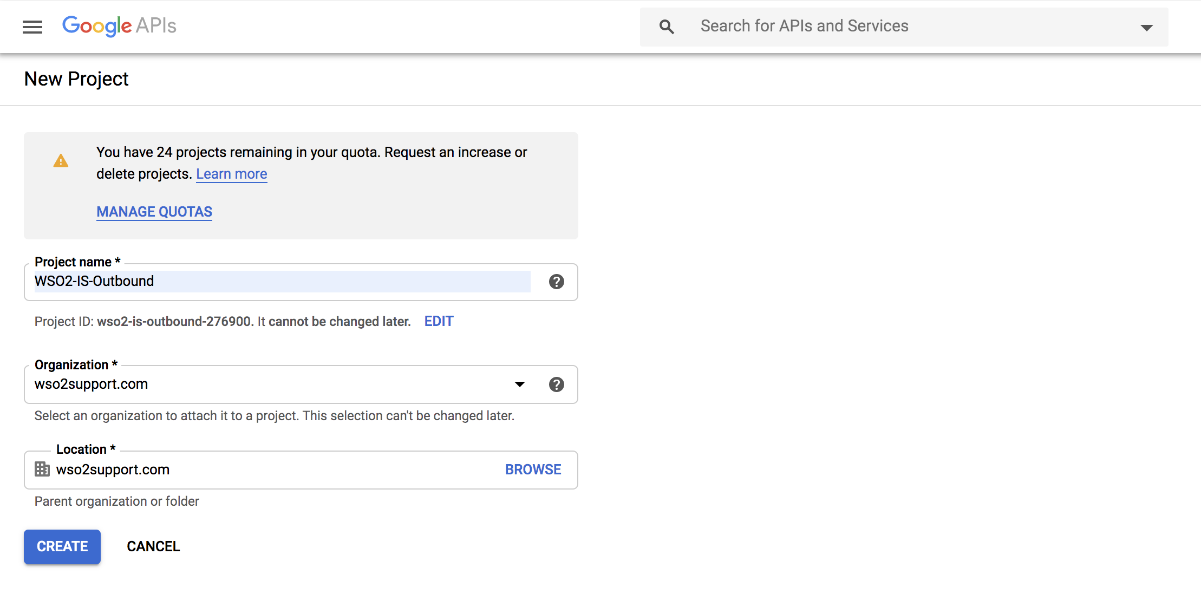Click CANCEL to discard new project
The width and height of the screenshot is (1201, 600).
152,546
